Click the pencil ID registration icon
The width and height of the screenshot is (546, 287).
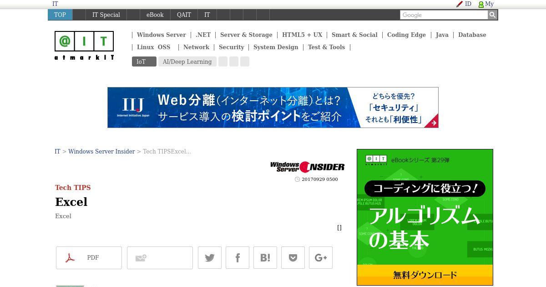coord(460,4)
